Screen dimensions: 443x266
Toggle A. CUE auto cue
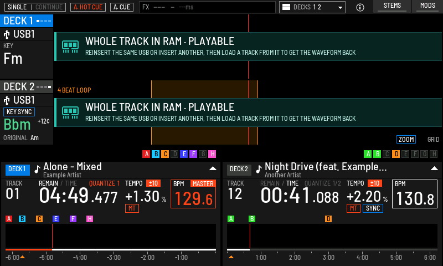click(122, 7)
